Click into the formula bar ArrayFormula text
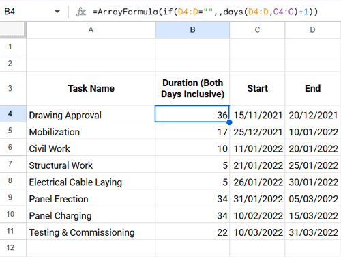 205,12
